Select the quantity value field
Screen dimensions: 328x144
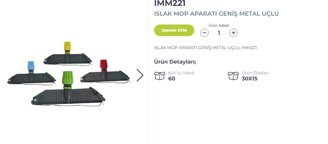pos(219,33)
